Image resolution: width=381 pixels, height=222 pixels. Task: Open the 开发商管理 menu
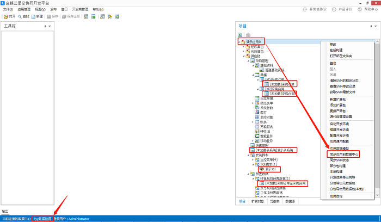[81, 9]
